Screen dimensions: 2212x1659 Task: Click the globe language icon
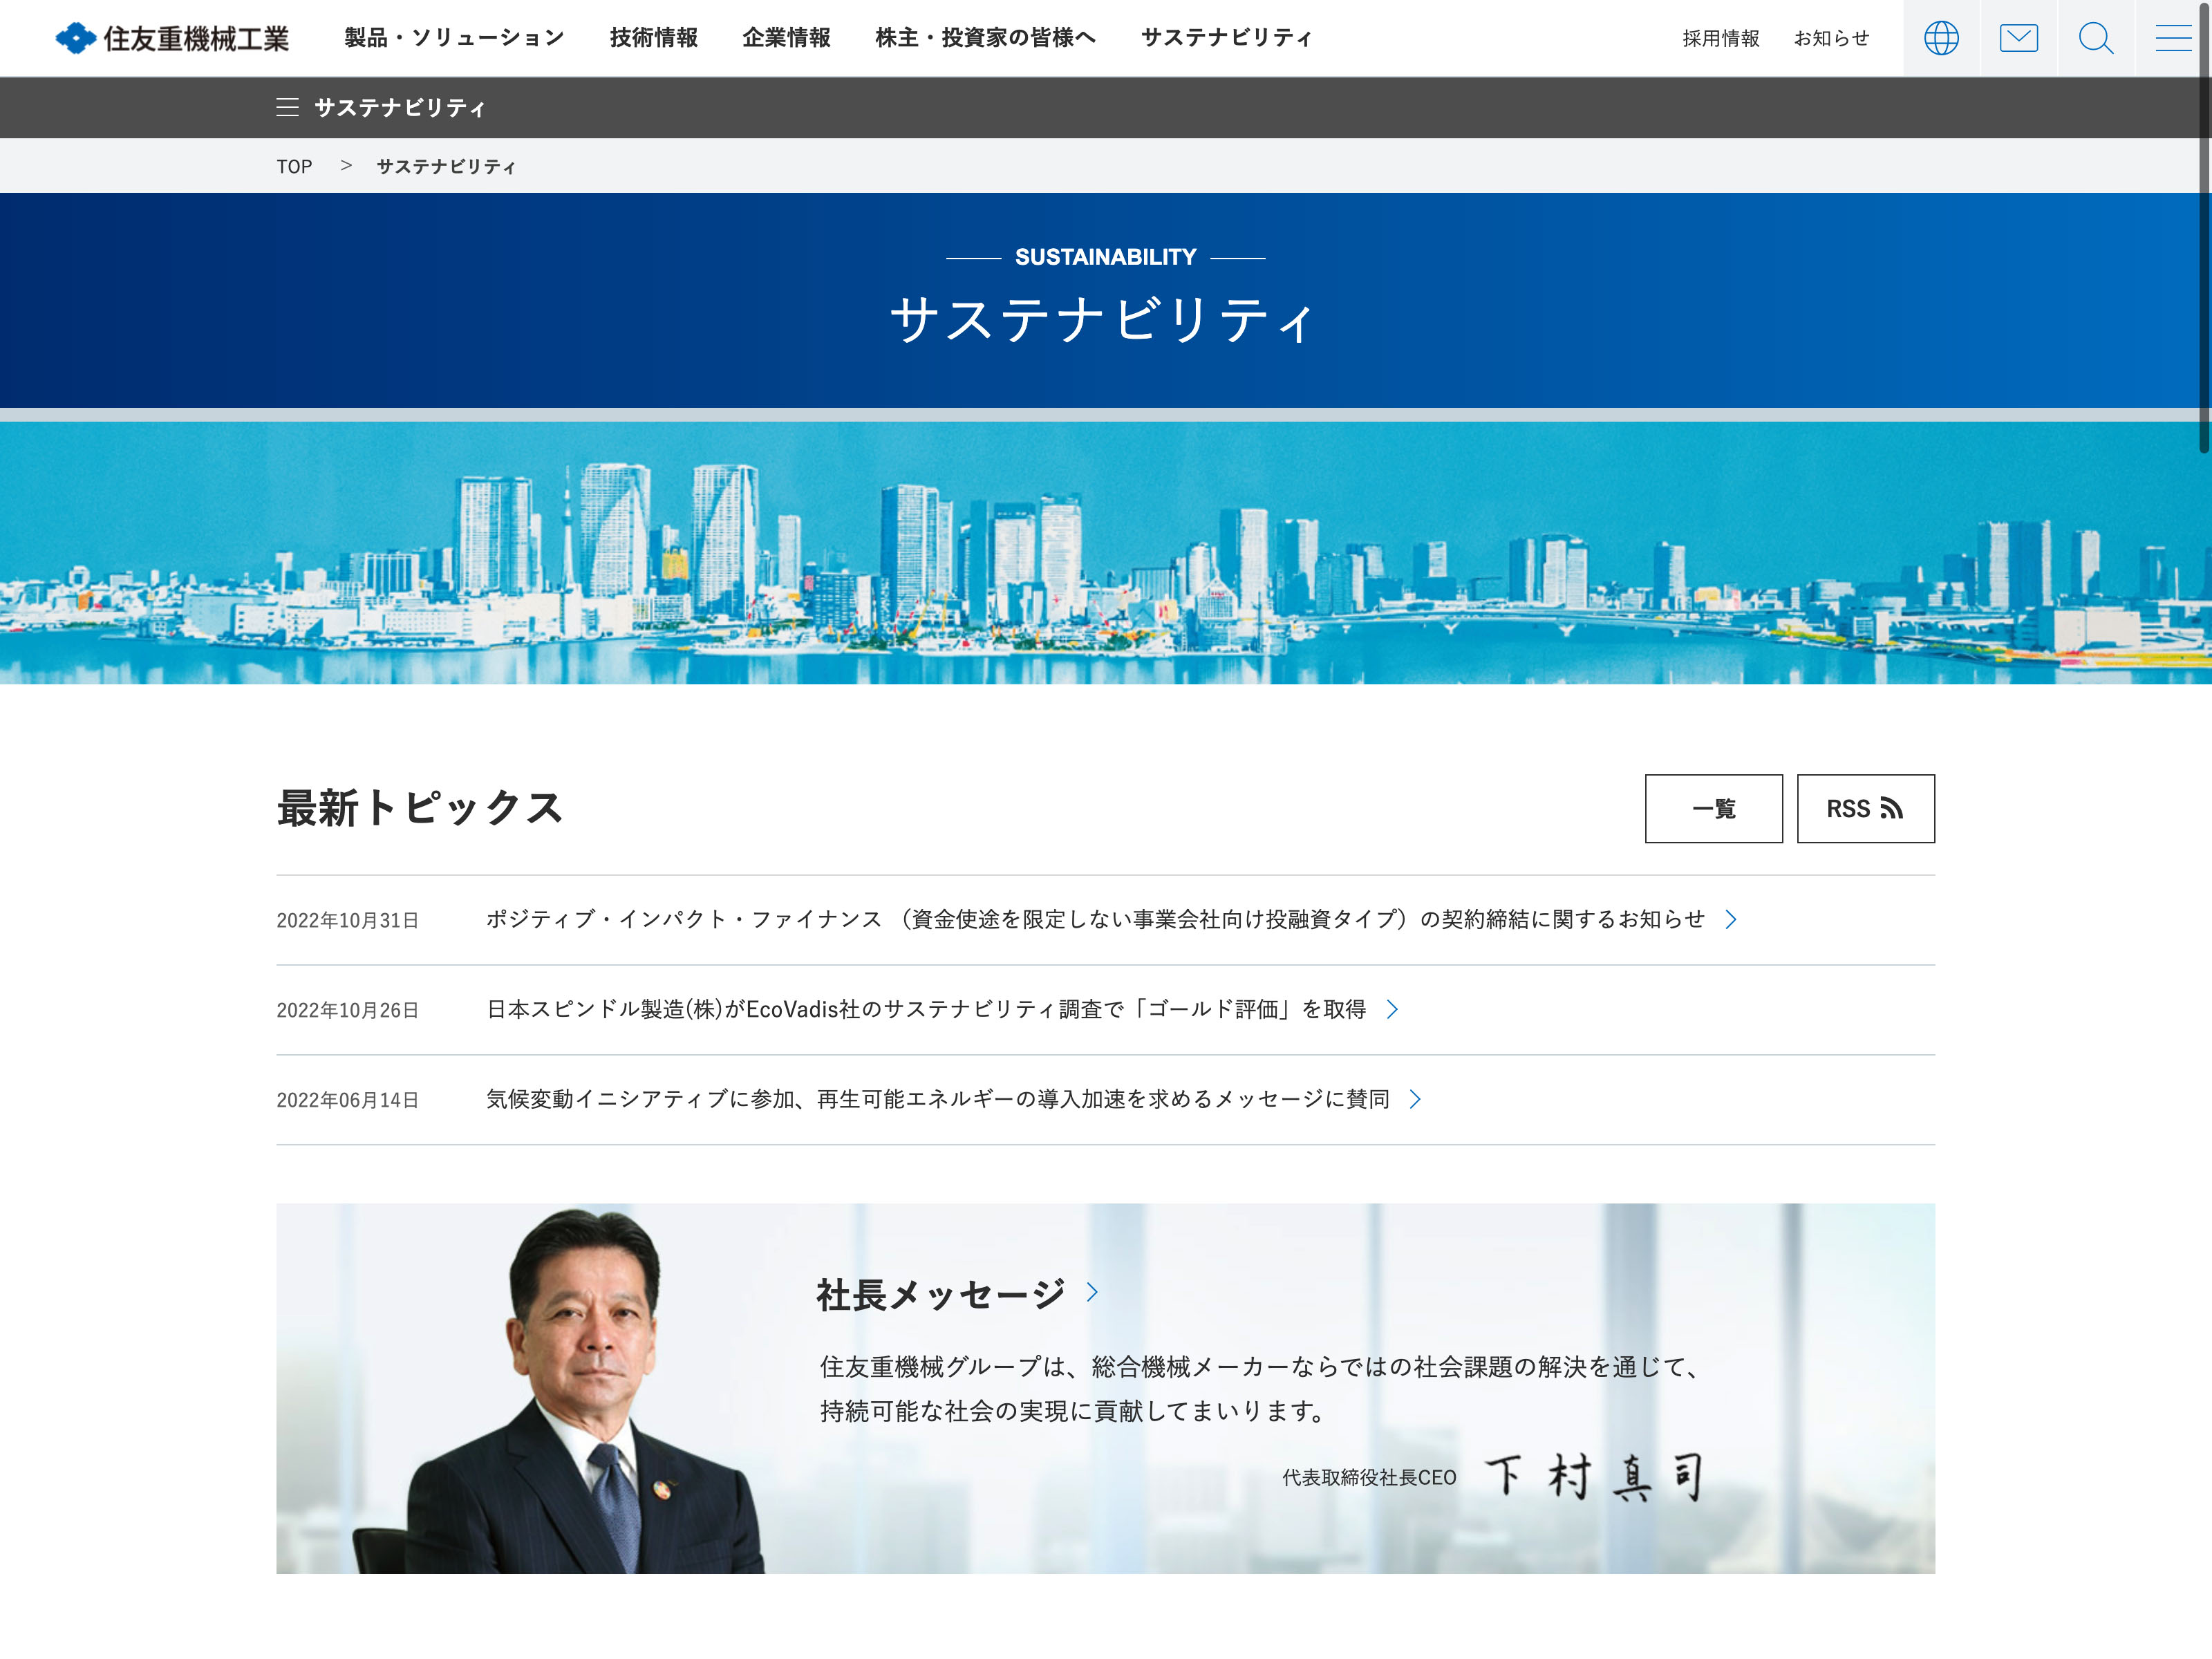(1940, 38)
